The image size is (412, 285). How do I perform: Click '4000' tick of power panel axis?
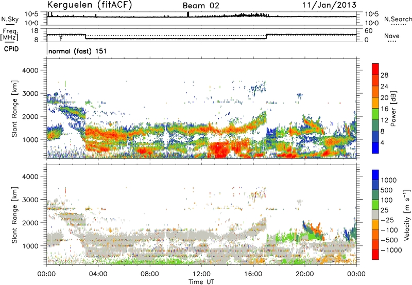[30, 70]
